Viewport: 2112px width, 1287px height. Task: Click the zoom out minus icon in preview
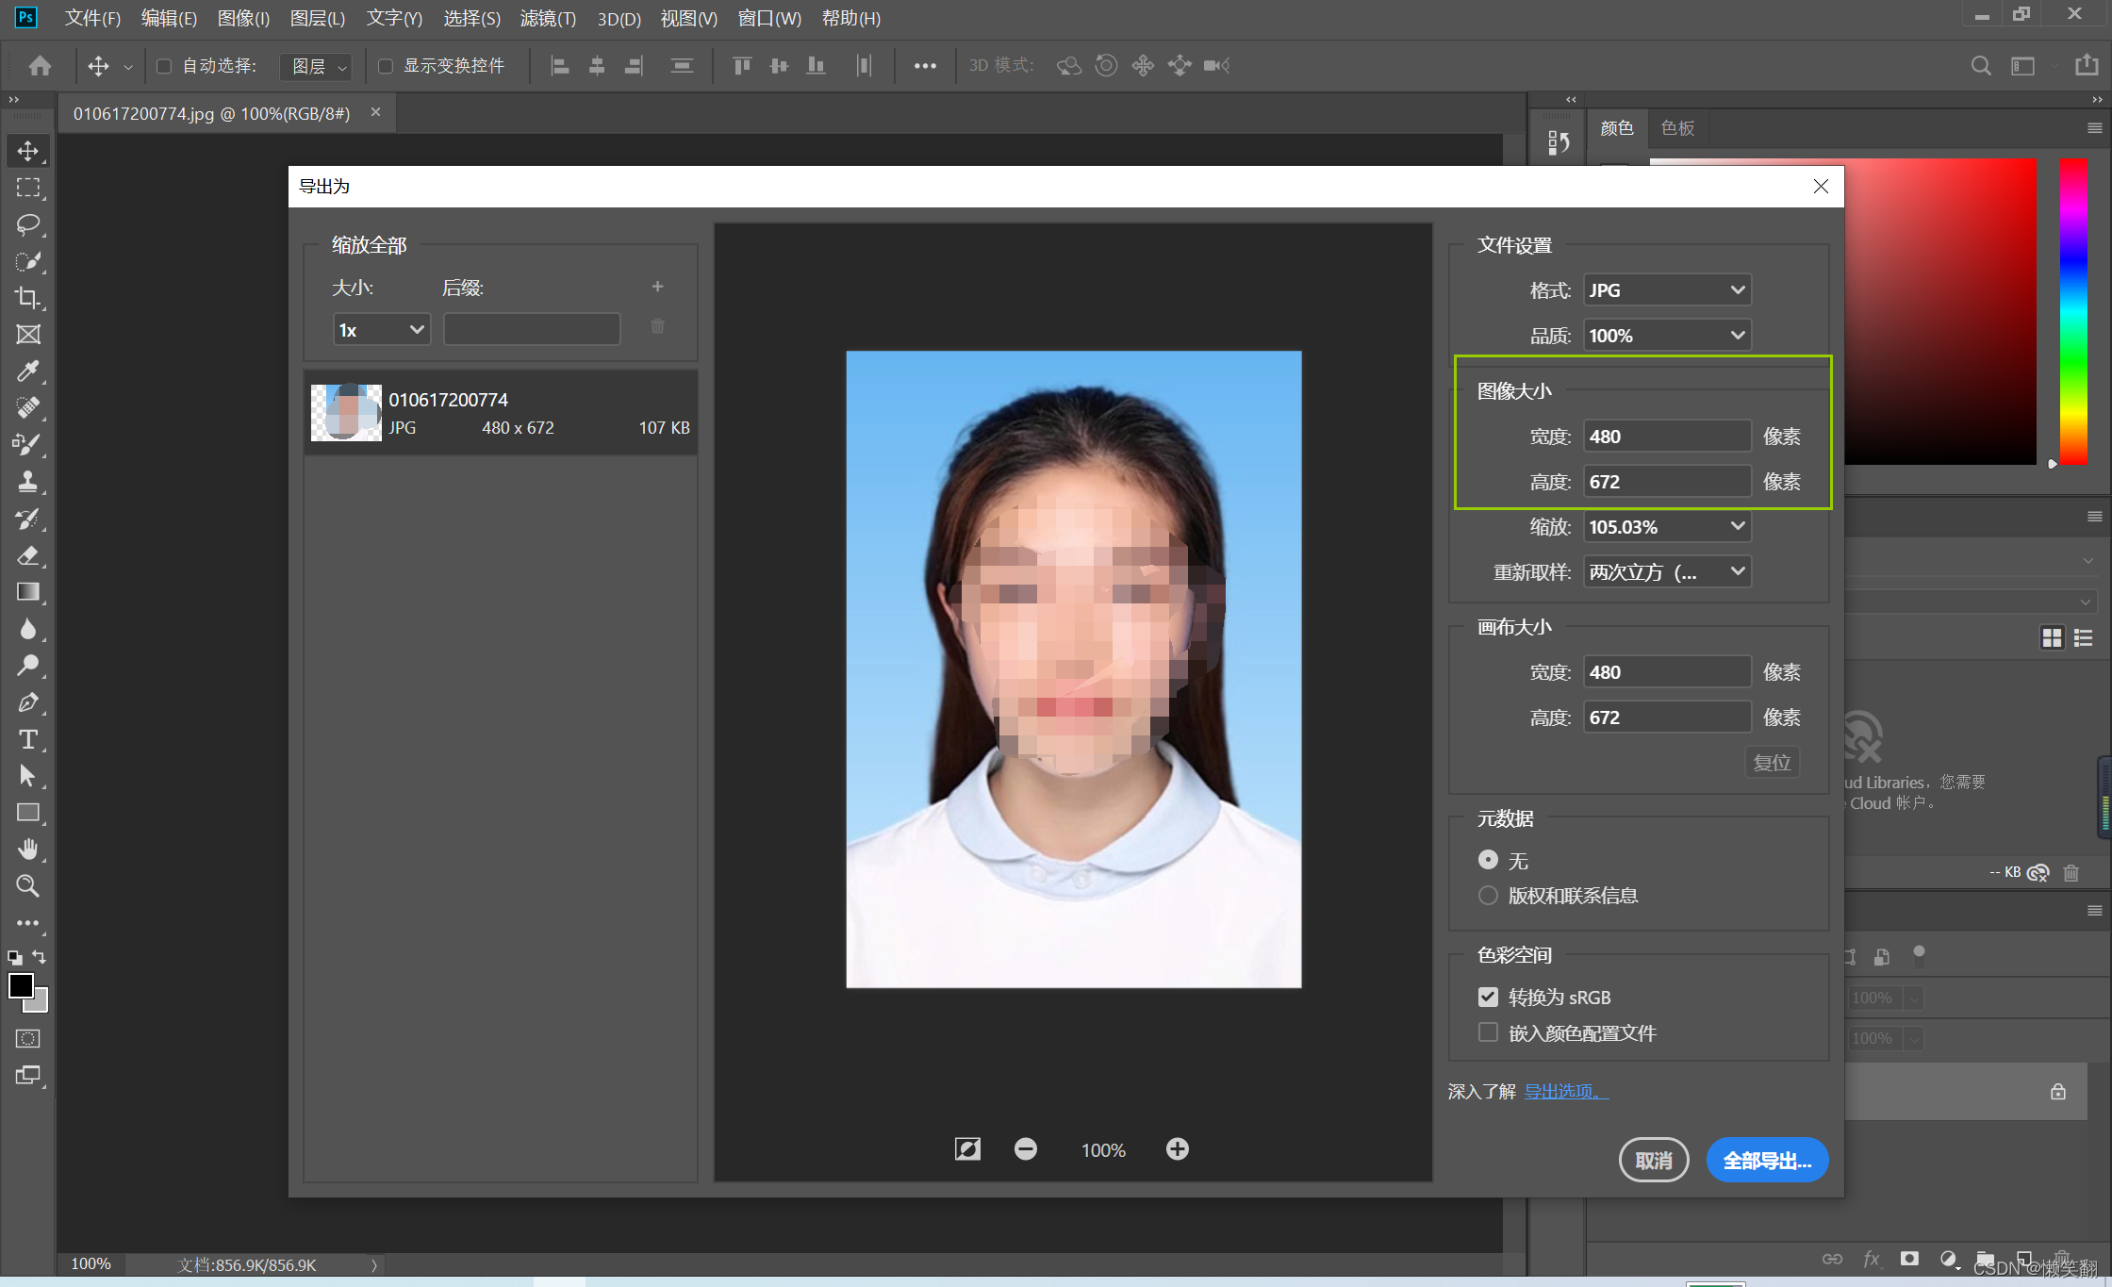click(x=1025, y=1148)
